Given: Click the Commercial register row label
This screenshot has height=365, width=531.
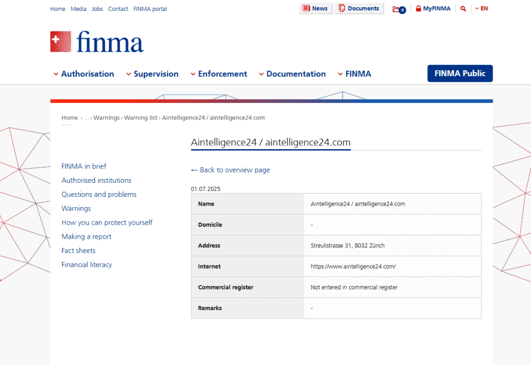Looking at the screenshot, I should click(x=226, y=287).
